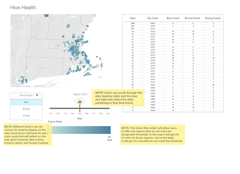Sort by the Bee Count column header

pyautogui.click(x=173, y=18)
